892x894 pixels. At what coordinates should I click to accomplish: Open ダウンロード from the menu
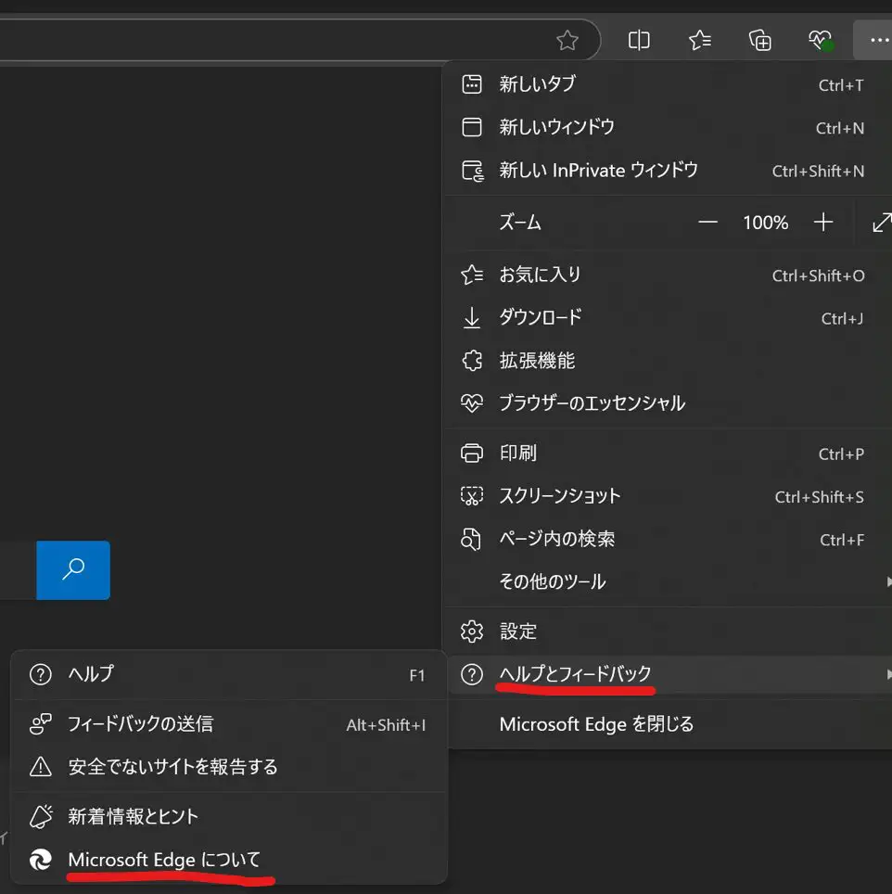pyautogui.click(x=667, y=317)
